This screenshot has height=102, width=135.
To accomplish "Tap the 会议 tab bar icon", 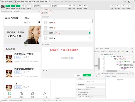I will 21,94.
